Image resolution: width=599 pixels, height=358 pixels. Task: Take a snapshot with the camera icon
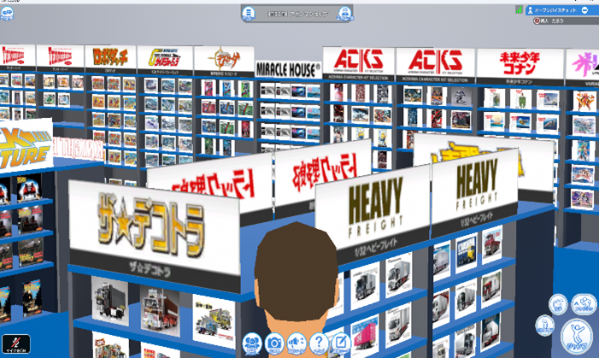tap(274, 343)
